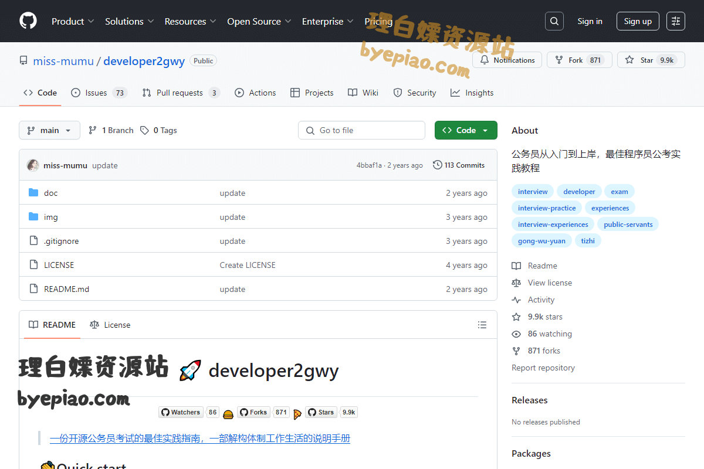View the 86 watching sidebar link

tap(542, 334)
